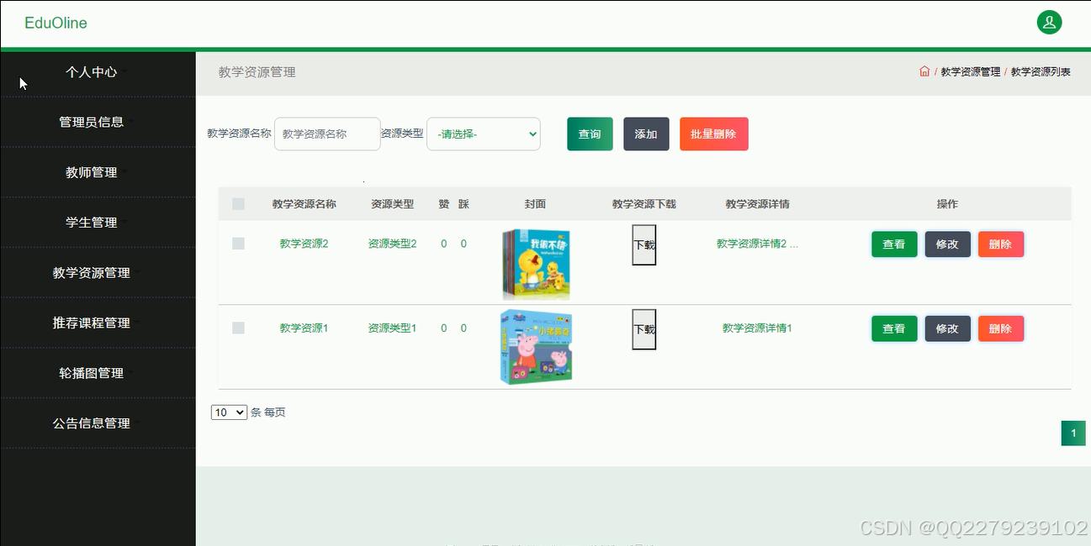Check the checkbox for 教学资源2 row

click(238, 244)
